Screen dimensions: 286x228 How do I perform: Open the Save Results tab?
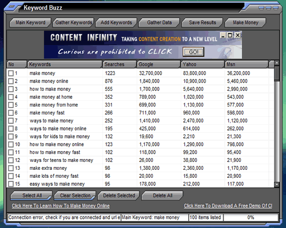[x=202, y=23]
